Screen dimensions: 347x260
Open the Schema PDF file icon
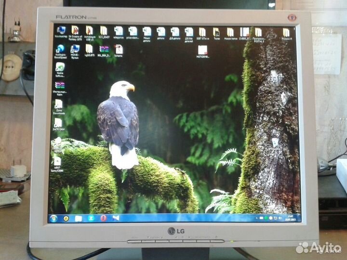[118, 49]
